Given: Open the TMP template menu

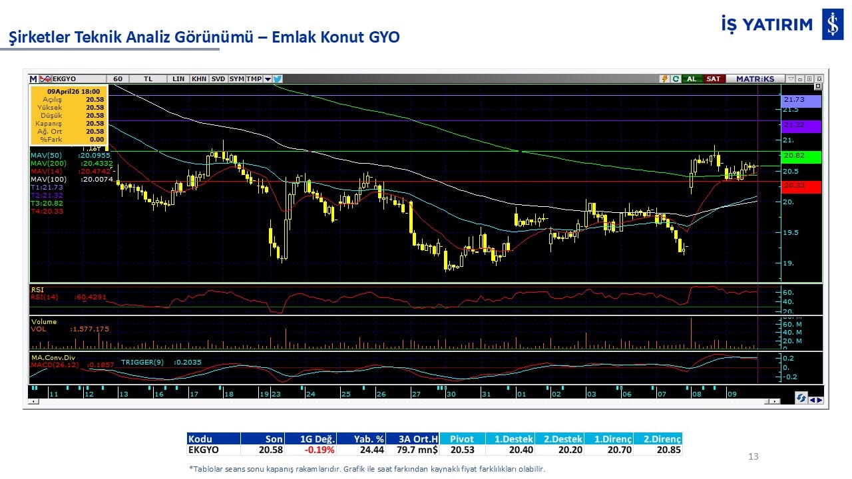Looking at the screenshot, I should 254,79.
